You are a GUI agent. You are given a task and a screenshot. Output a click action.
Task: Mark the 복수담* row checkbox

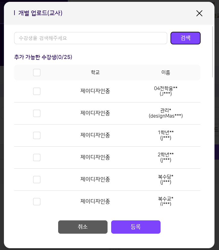click(x=37, y=180)
